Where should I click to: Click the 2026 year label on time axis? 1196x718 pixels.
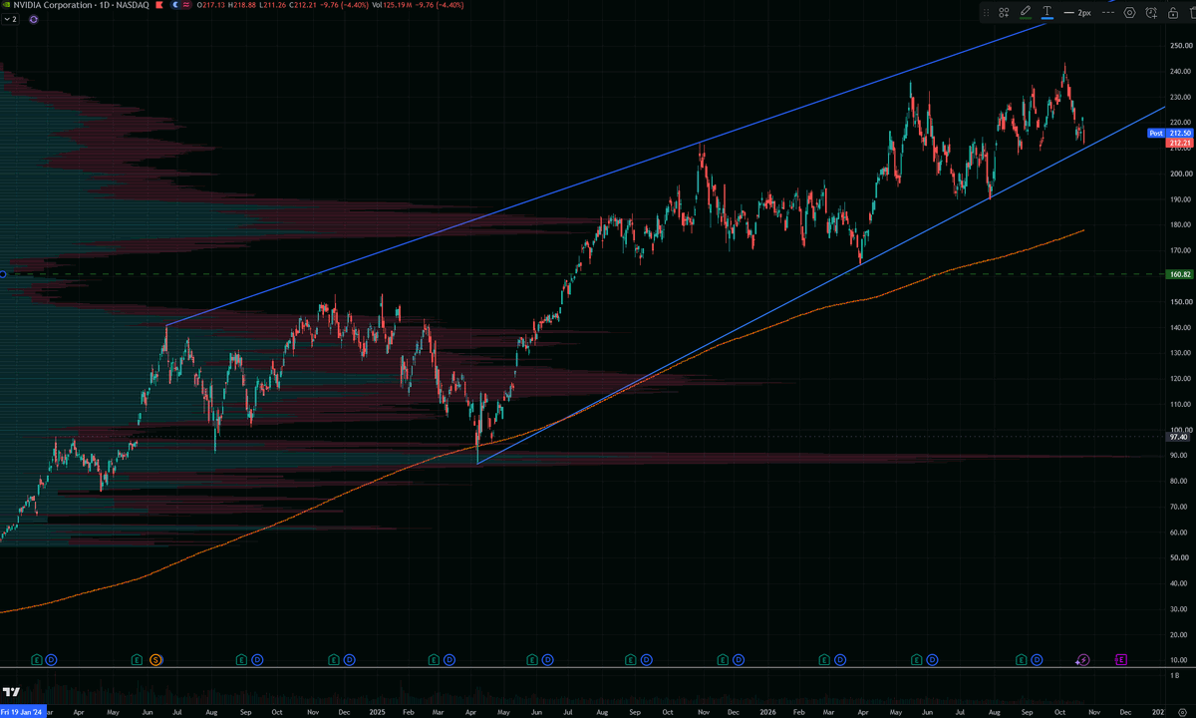[767, 712]
